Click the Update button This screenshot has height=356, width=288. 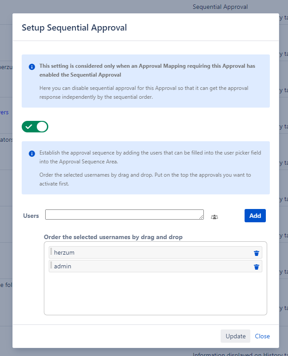pos(235,336)
